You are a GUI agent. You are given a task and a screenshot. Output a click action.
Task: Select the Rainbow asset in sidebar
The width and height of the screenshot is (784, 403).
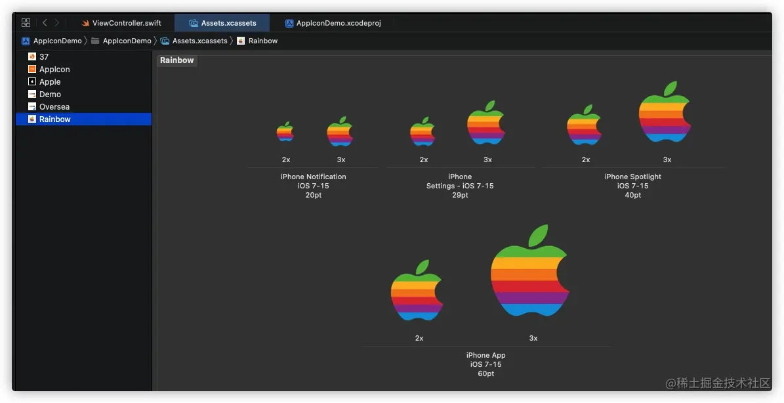(83, 119)
